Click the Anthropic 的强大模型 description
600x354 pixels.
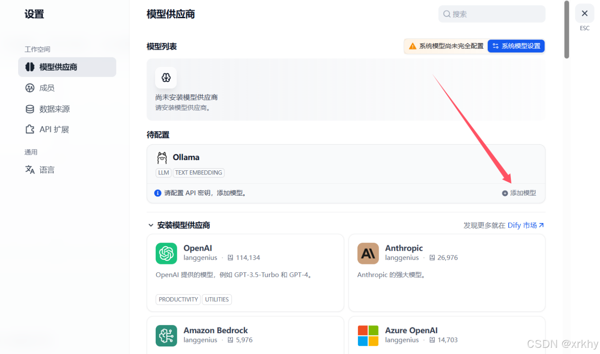coord(392,275)
